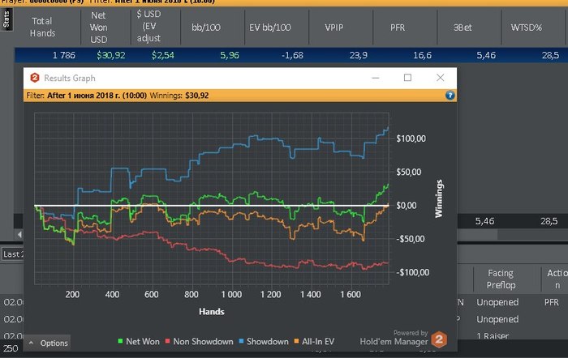Select the 5,96 bb/100 cell
568x358 pixels.
(x=230, y=55)
